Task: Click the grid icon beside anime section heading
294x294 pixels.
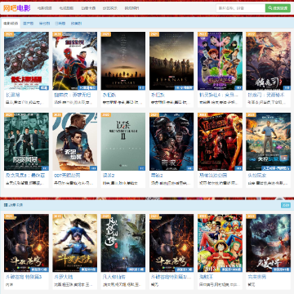Action: coord(6,205)
